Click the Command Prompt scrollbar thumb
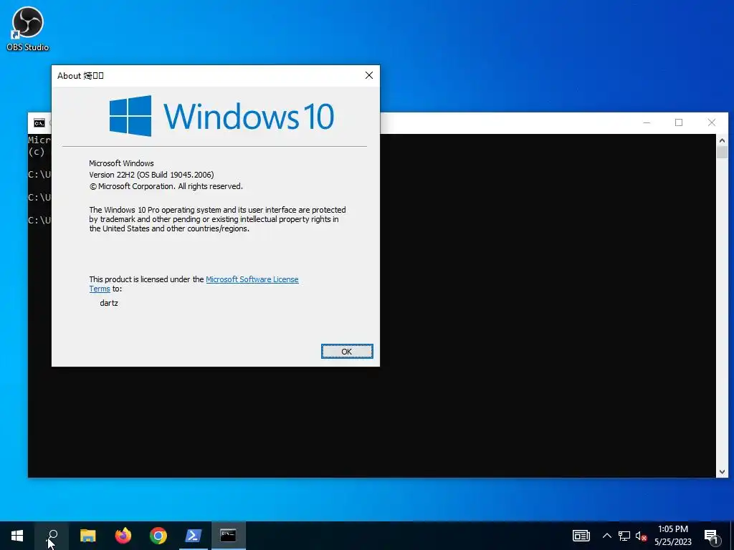This screenshot has height=550, width=734. [x=722, y=152]
